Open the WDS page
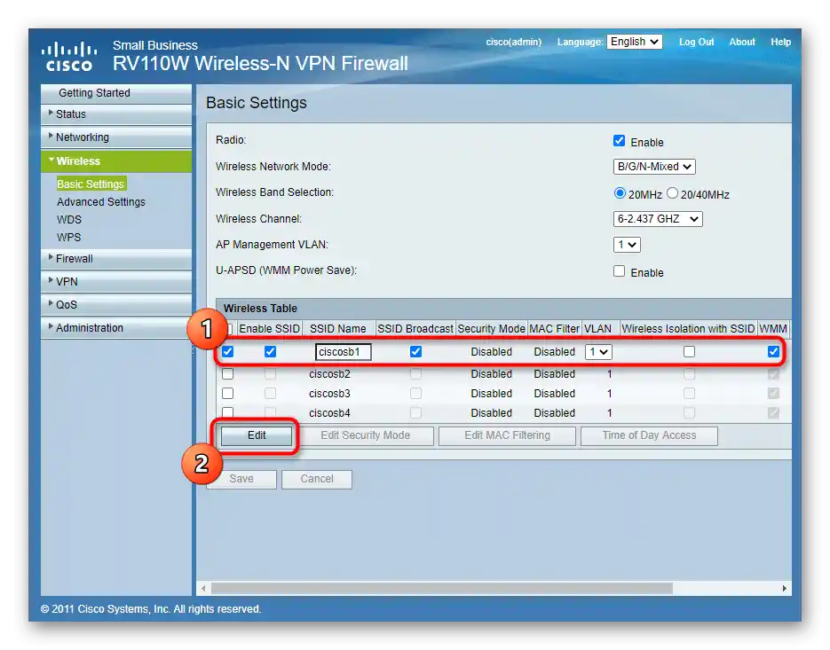This screenshot has height=650, width=830. (69, 220)
